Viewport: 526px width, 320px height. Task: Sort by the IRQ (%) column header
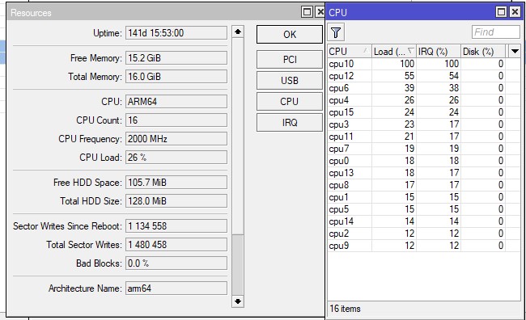439,52
